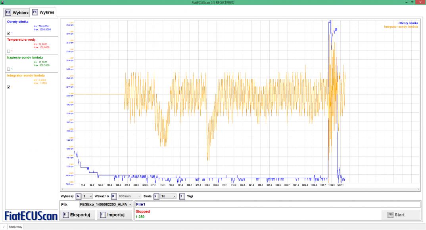Switch to the Wybierz tab

click(17, 12)
